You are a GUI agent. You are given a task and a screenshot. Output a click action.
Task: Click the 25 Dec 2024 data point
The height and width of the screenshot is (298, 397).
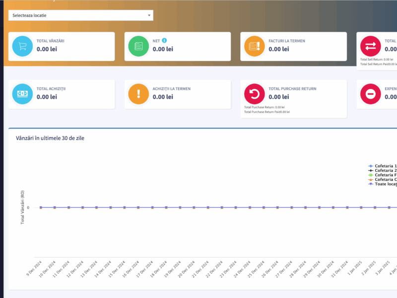264,208
